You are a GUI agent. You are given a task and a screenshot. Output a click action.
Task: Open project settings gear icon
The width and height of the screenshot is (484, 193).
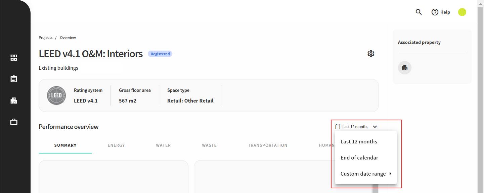(371, 54)
